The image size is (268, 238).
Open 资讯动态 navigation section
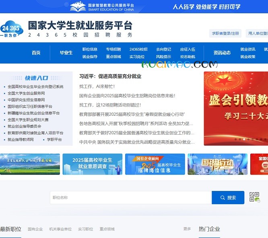point(222,53)
